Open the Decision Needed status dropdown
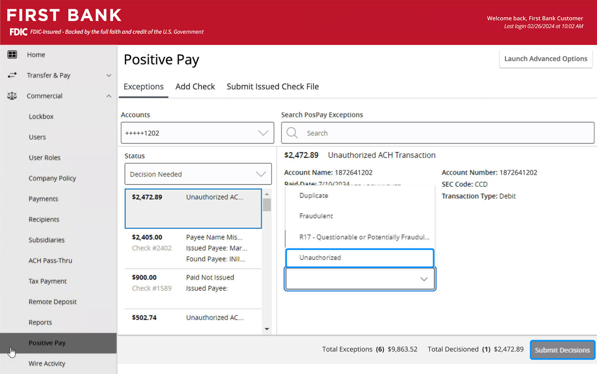This screenshot has height=374, width=597. click(x=198, y=174)
